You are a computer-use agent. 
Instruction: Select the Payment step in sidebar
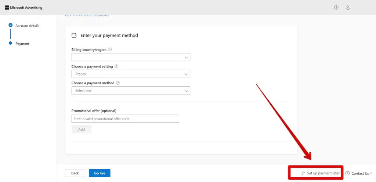tap(22, 44)
